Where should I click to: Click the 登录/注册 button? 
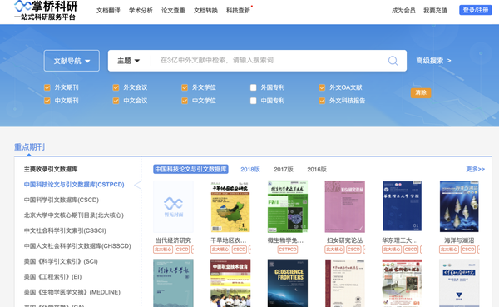click(x=476, y=10)
